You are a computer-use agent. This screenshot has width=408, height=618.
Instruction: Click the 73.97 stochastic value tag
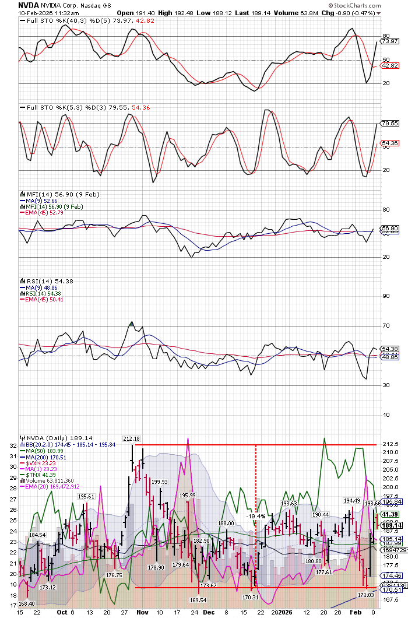coord(389,41)
